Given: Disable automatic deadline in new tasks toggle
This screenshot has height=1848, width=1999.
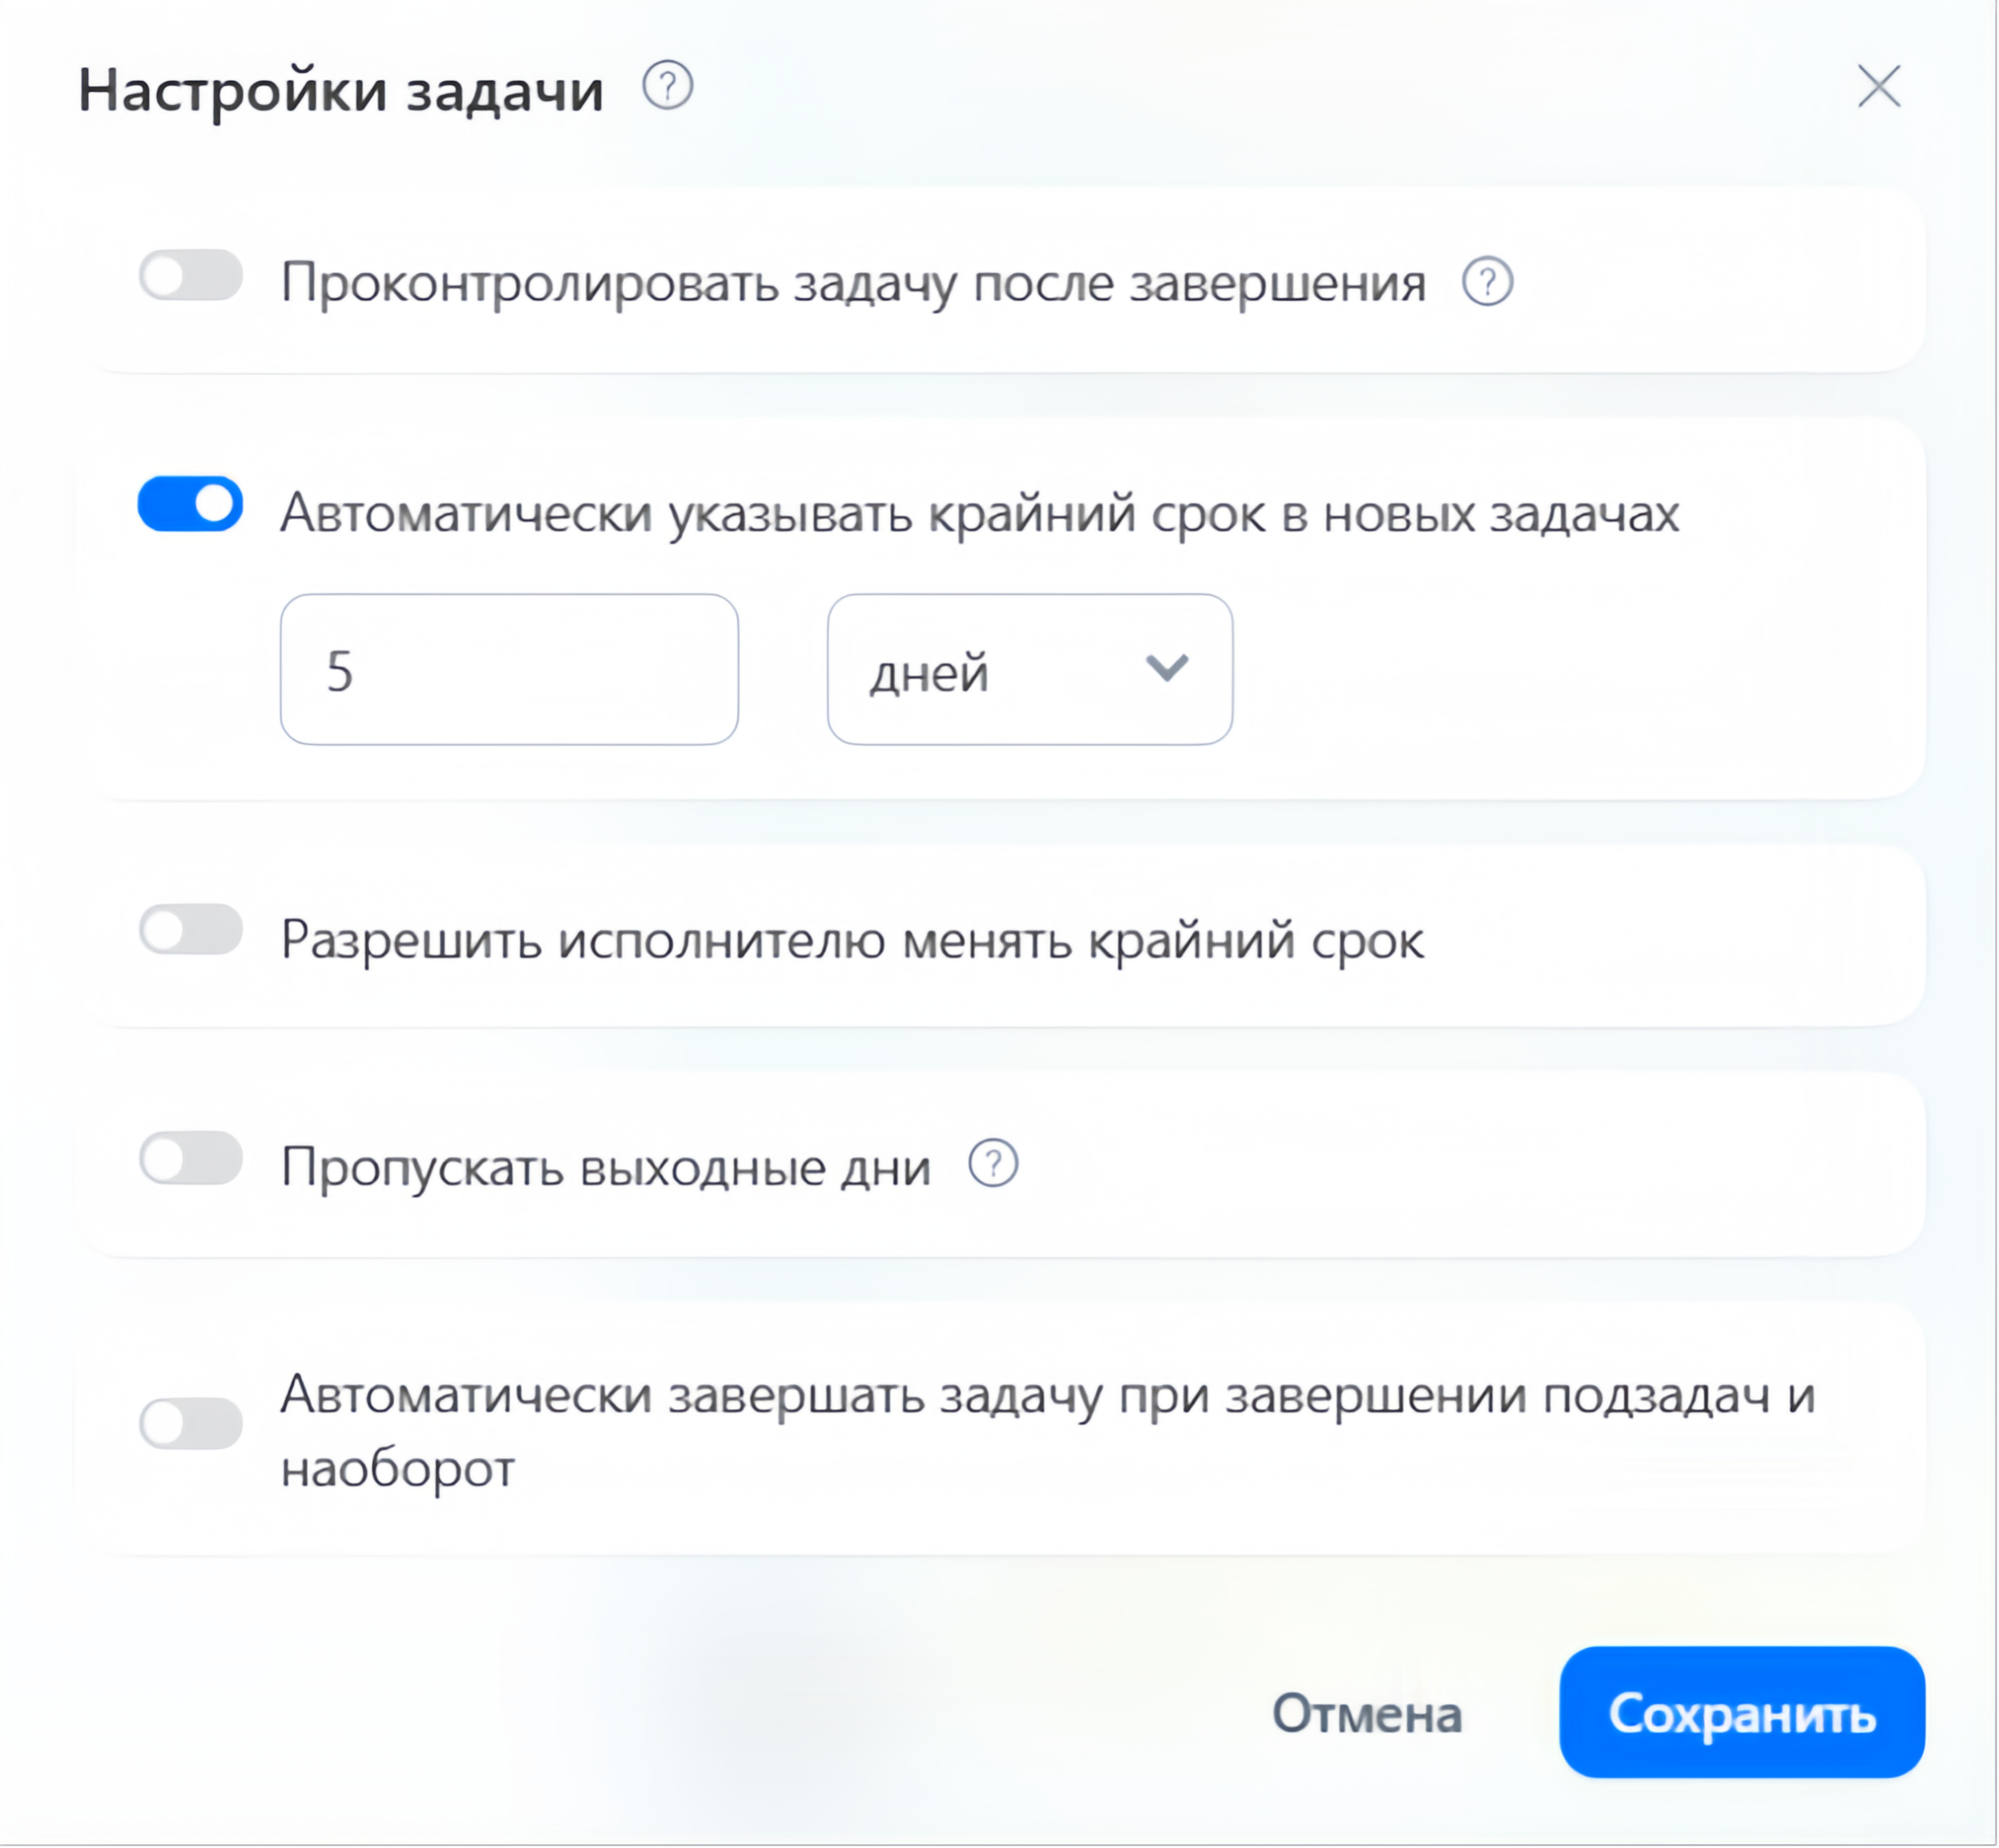Looking at the screenshot, I should tap(191, 504).
